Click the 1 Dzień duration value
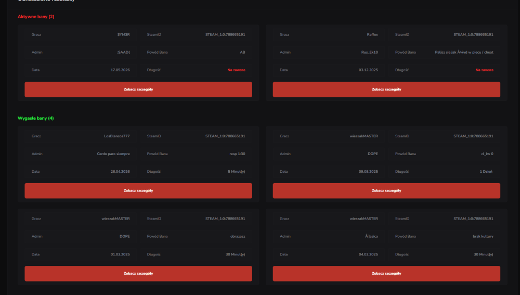 coord(486,172)
